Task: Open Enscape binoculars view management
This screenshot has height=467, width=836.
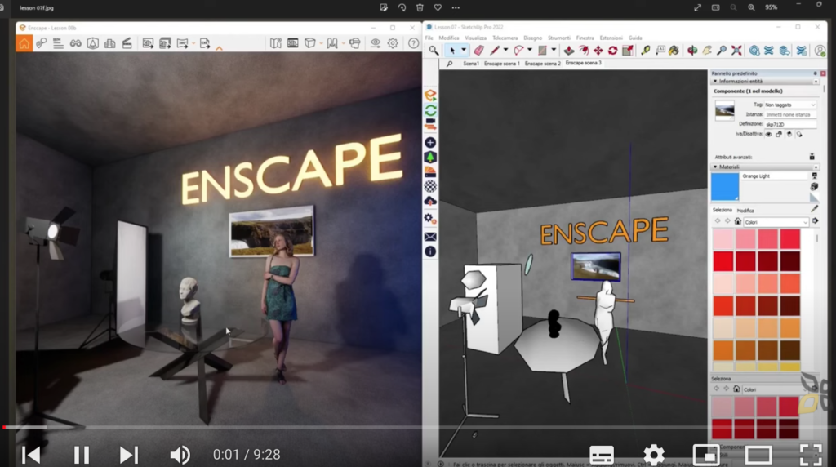Action: pyautogui.click(x=76, y=44)
